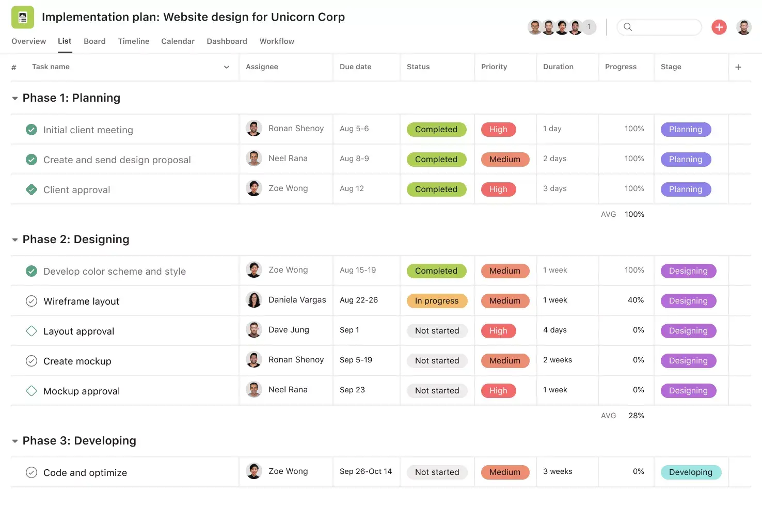Collapse the Phase 1: Planning section
Screen dimensions: 762x508
click(x=14, y=98)
